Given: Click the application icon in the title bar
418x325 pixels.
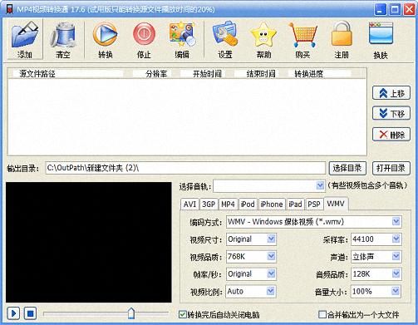Looking at the screenshot, I should click(9, 9).
